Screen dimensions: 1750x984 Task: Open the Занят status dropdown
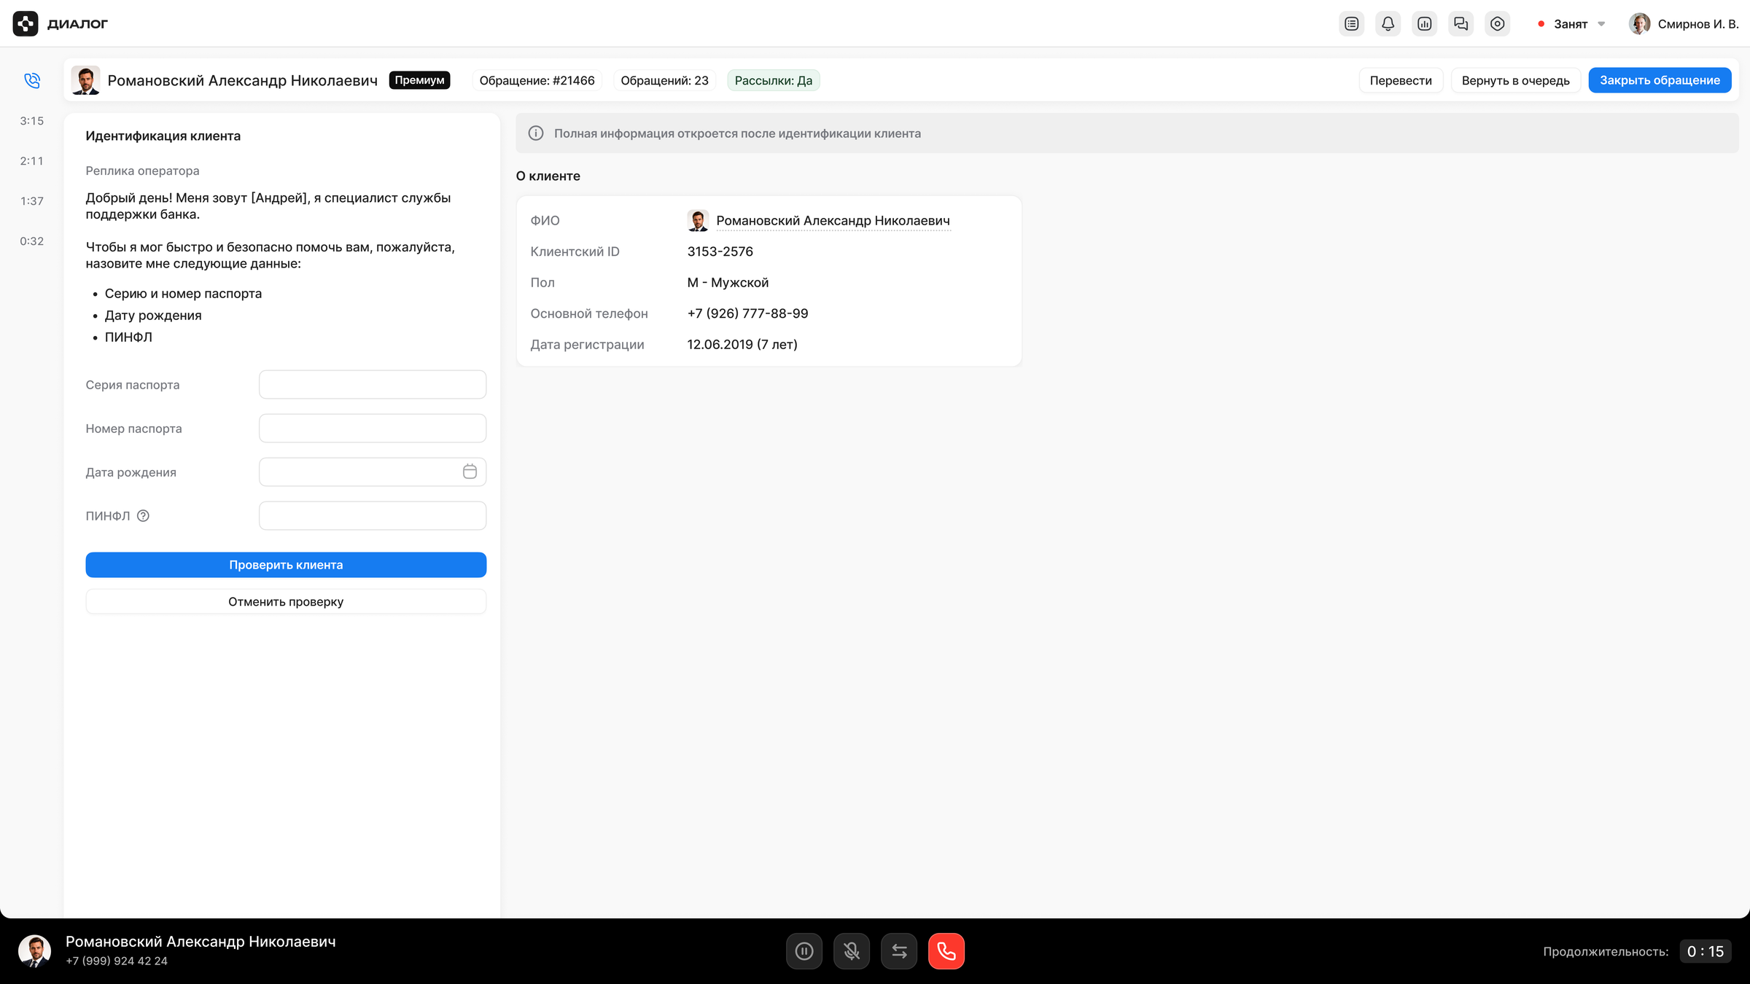(1571, 24)
